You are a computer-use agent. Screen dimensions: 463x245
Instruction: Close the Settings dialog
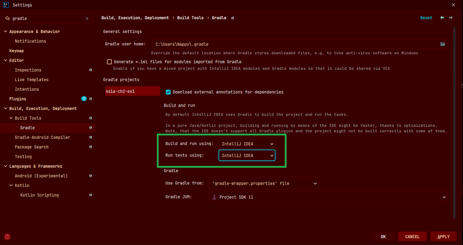coord(453,5)
